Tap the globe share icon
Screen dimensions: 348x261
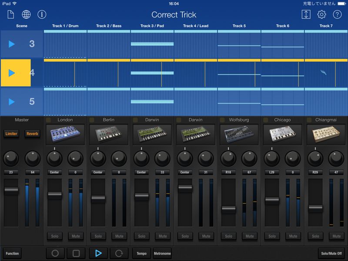(x=26, y=15)
